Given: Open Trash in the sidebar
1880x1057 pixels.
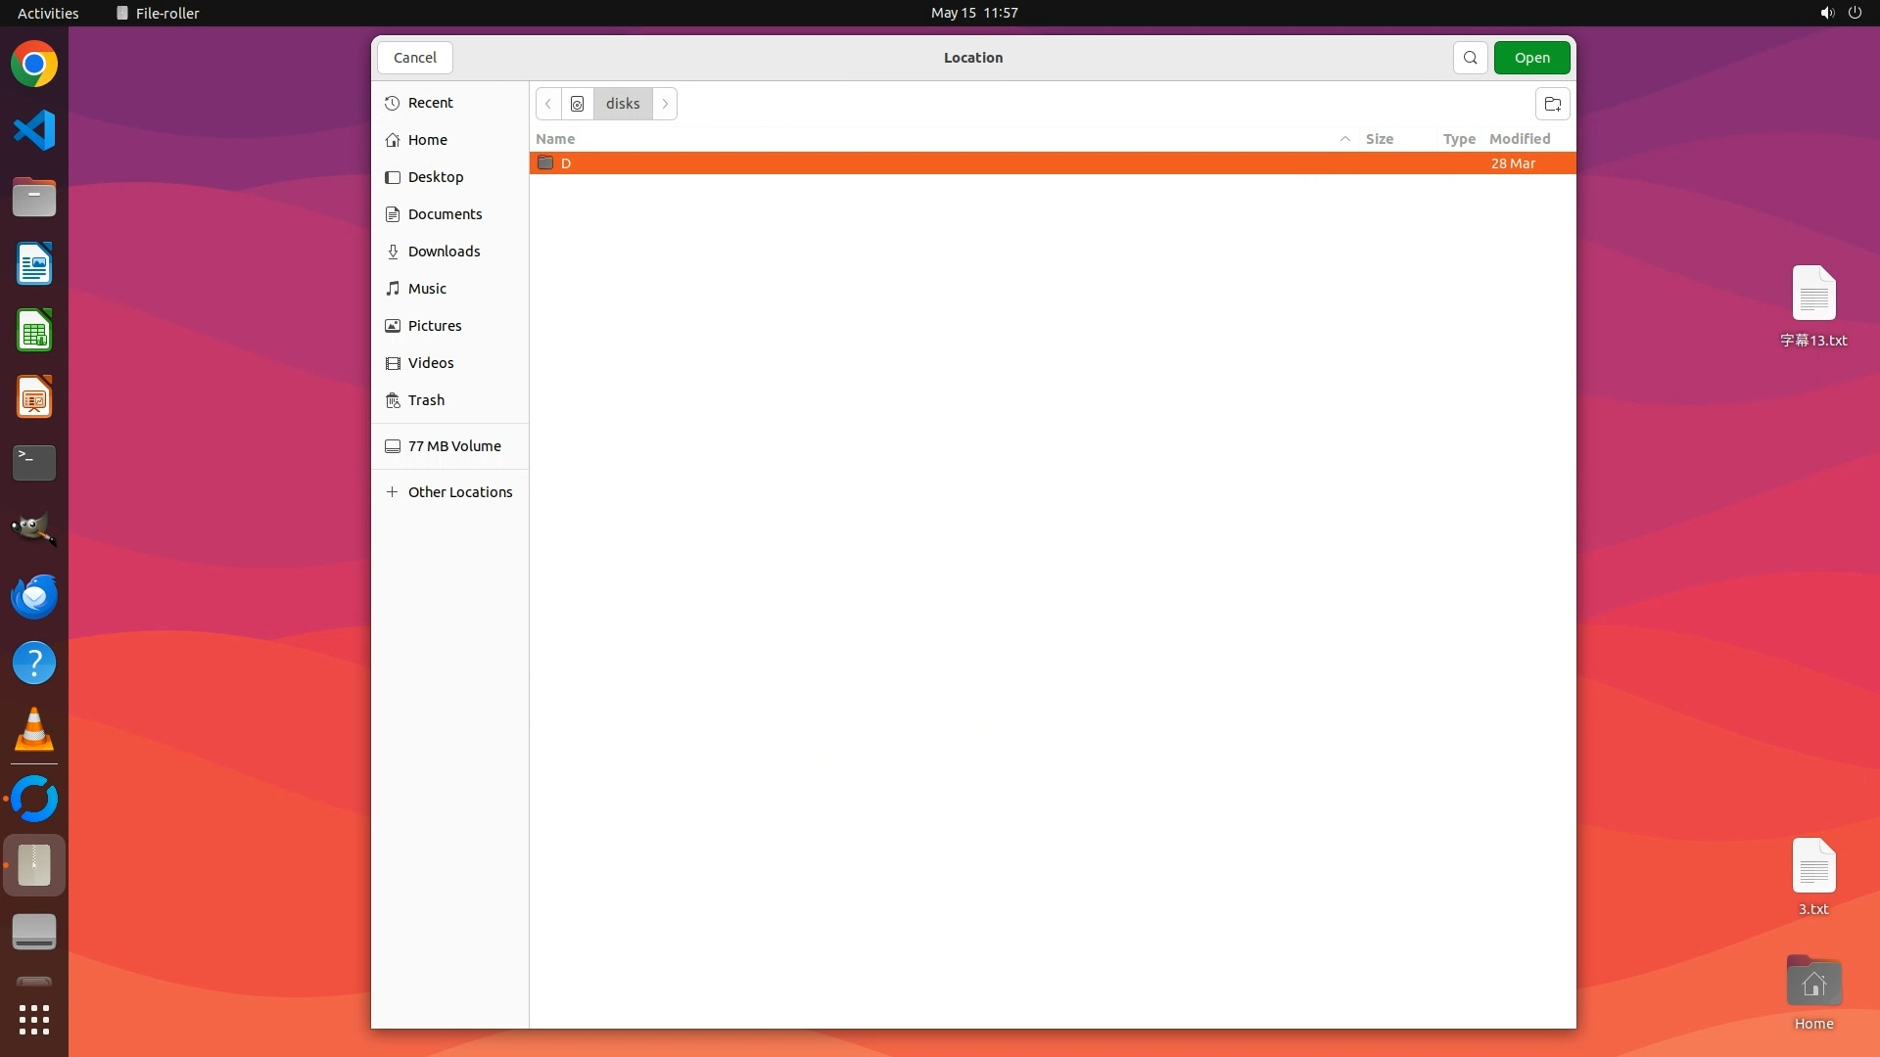Looking at the screenshot, I should (426, 400).
